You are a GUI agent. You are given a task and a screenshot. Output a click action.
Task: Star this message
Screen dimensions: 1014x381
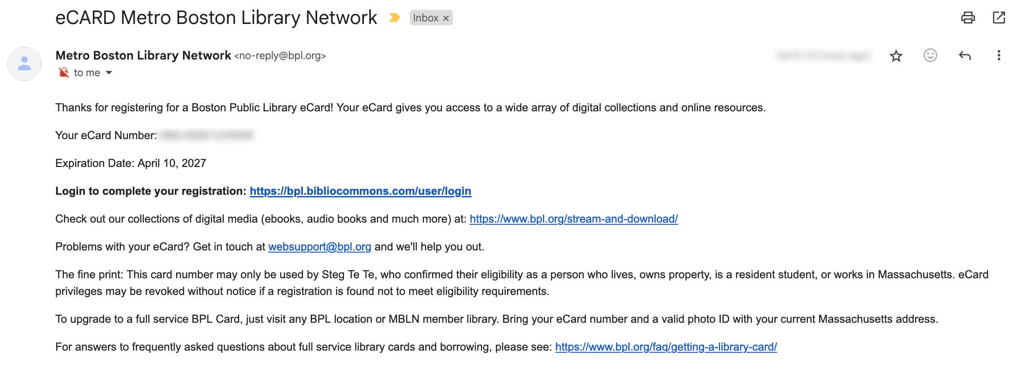click(x=896, y=56)
